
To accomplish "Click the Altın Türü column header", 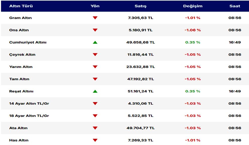I will point(21,6).
